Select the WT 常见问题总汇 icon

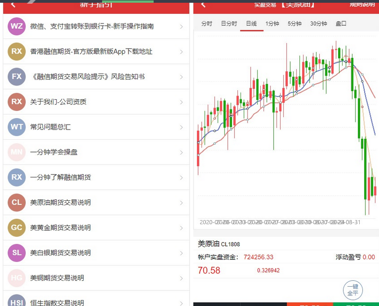coord(16,127)
